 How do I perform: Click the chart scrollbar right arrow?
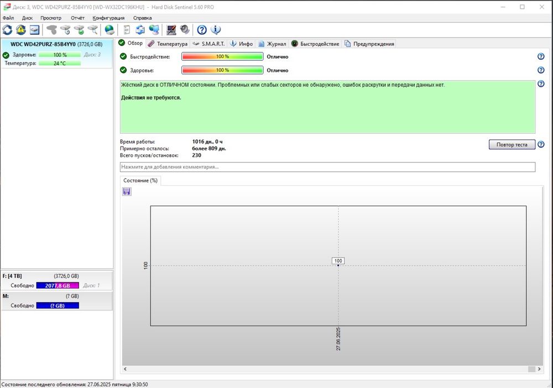[539, 369]
